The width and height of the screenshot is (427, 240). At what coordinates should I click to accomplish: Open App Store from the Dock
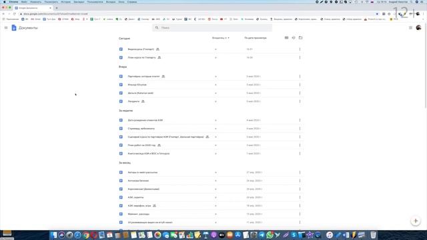pyautogui.click(x=238, y=235)
